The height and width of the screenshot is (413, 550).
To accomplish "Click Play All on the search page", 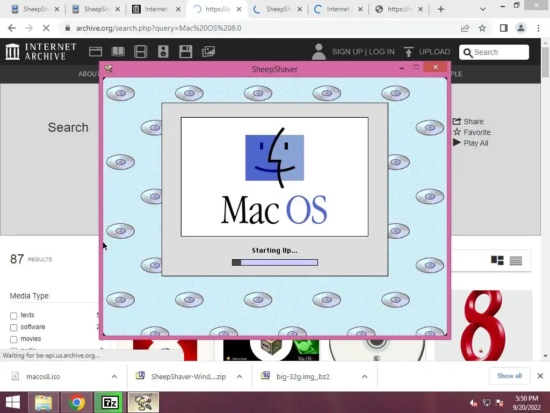I will coord(471,143).
